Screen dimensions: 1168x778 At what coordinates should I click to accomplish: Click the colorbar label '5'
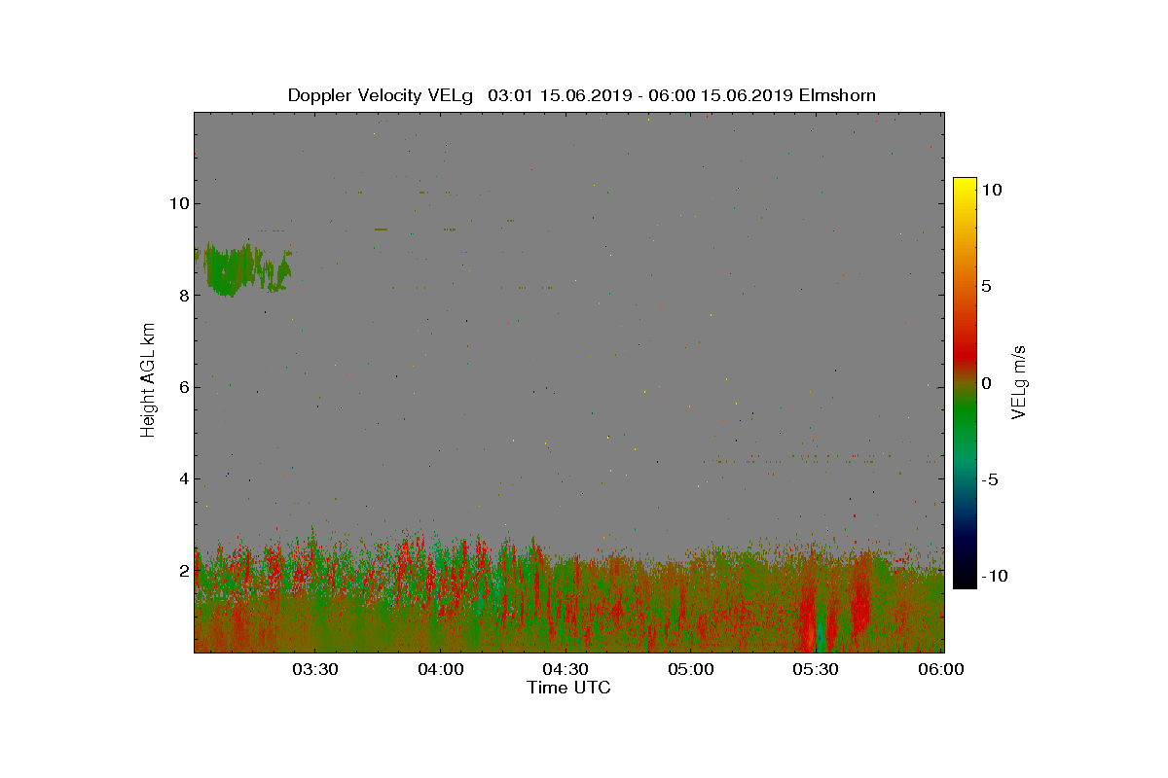click(986, 287)
